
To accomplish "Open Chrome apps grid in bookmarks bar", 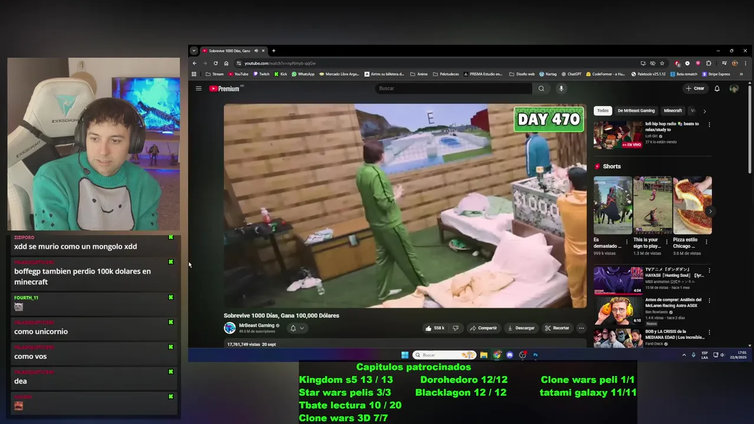I will point(194,74).
